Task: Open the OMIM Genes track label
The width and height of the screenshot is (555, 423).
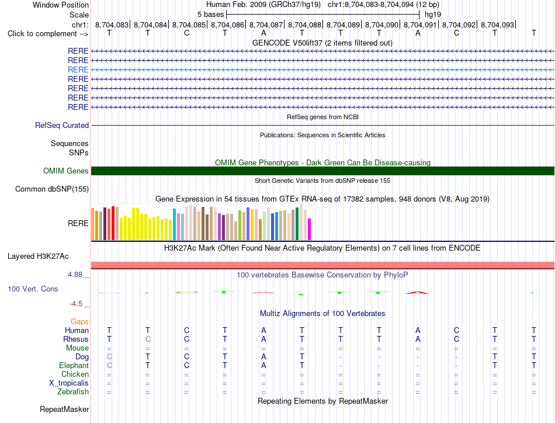Action: click(66, 171)
